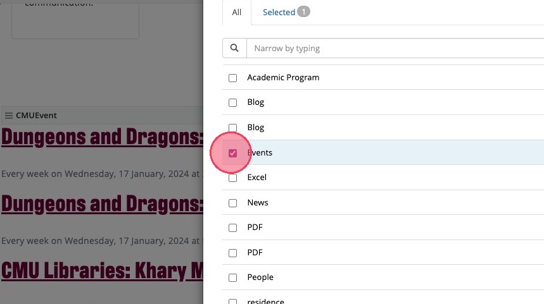Enable the Excel checkbox
Image resolution: width=544 pixels, height=304 pixels.
pyautogui.click(x=233, y=178)
